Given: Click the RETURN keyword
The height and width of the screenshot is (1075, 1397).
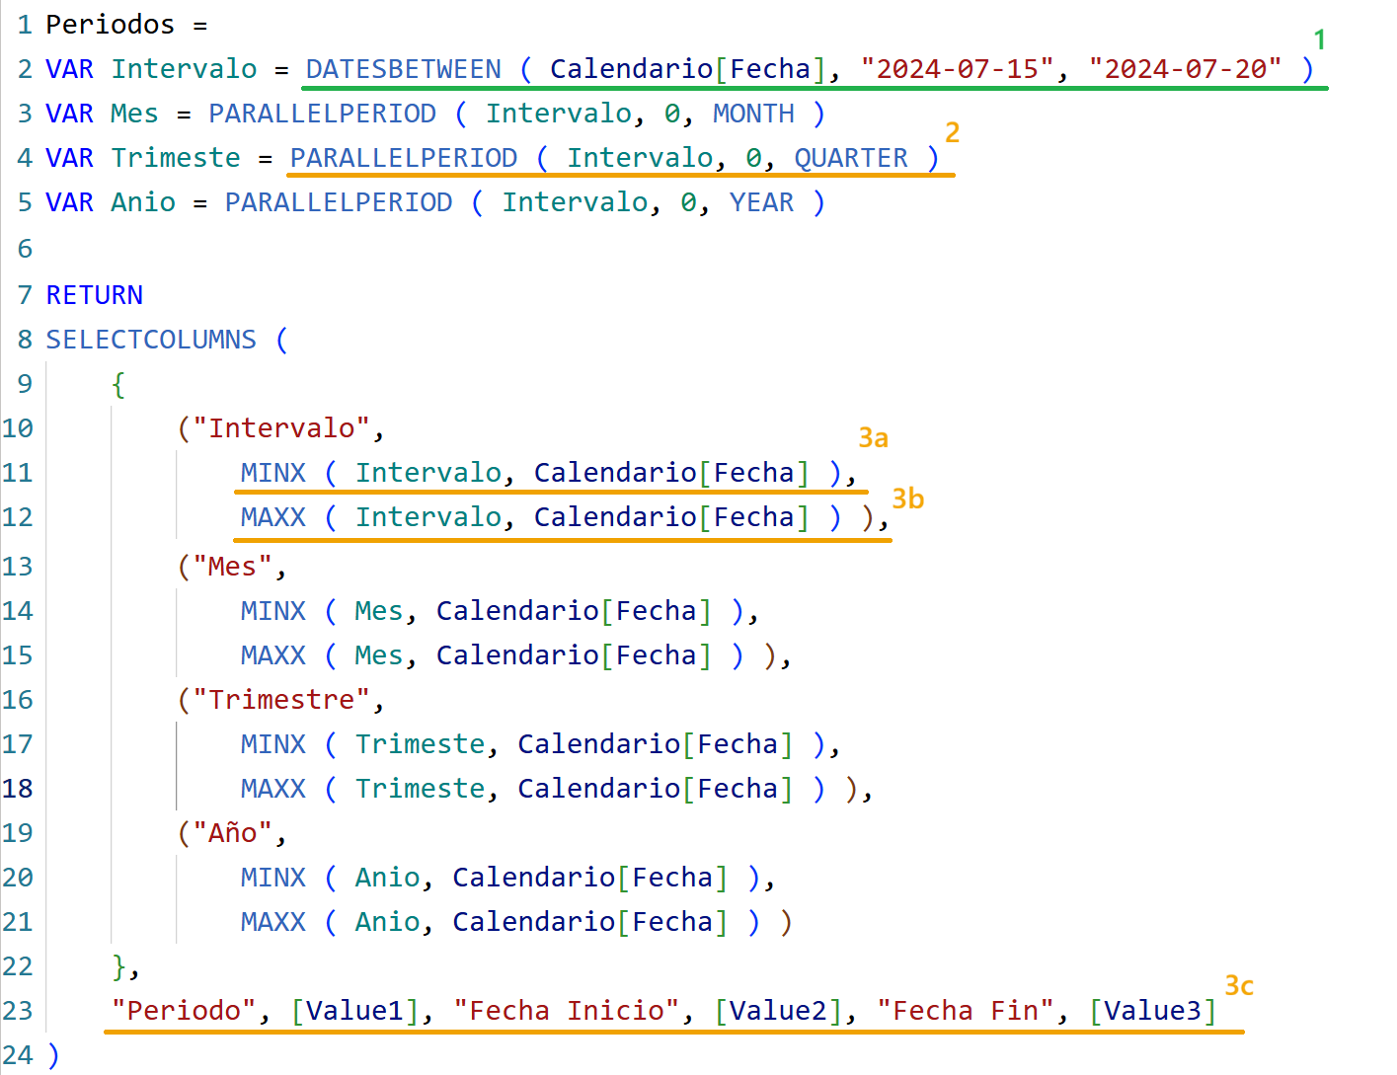Looking at the screenshot, I should [95, 295].
